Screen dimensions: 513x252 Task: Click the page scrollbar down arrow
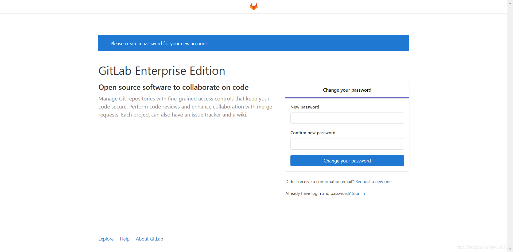(x=510, y=249)
